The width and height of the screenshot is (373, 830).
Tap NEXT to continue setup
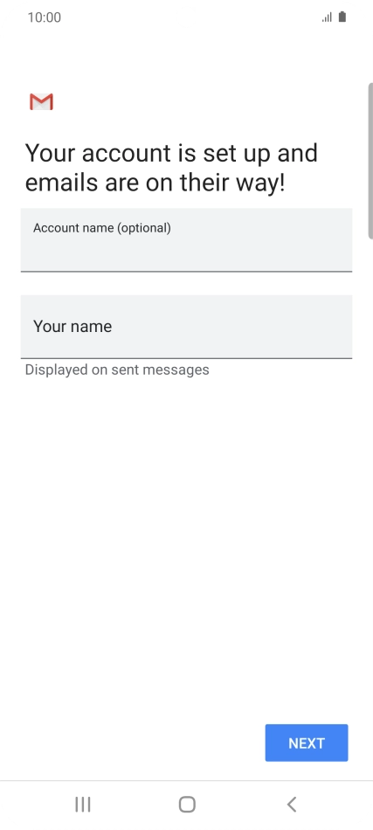coord(307,743)
